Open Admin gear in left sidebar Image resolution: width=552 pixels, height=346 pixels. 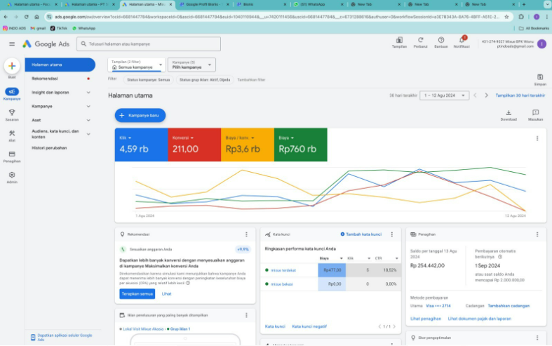pos(11,175)
